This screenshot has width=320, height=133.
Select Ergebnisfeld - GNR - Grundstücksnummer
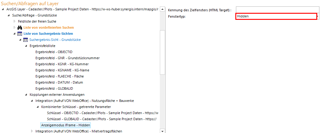point(67,58)
